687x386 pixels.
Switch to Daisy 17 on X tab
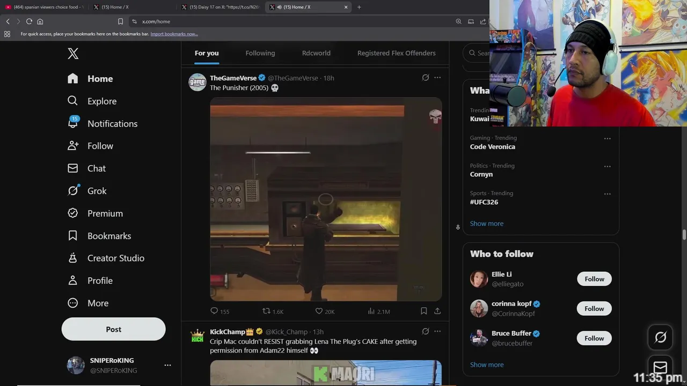pyautogui.click(x=221, y=7)
